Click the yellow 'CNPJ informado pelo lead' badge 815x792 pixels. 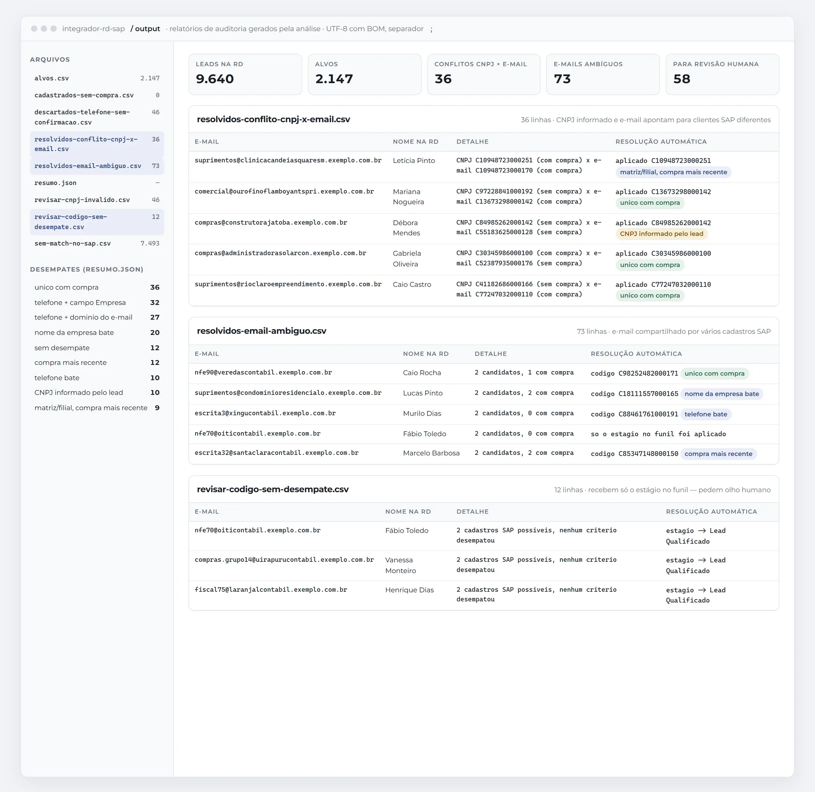[662, 234]
